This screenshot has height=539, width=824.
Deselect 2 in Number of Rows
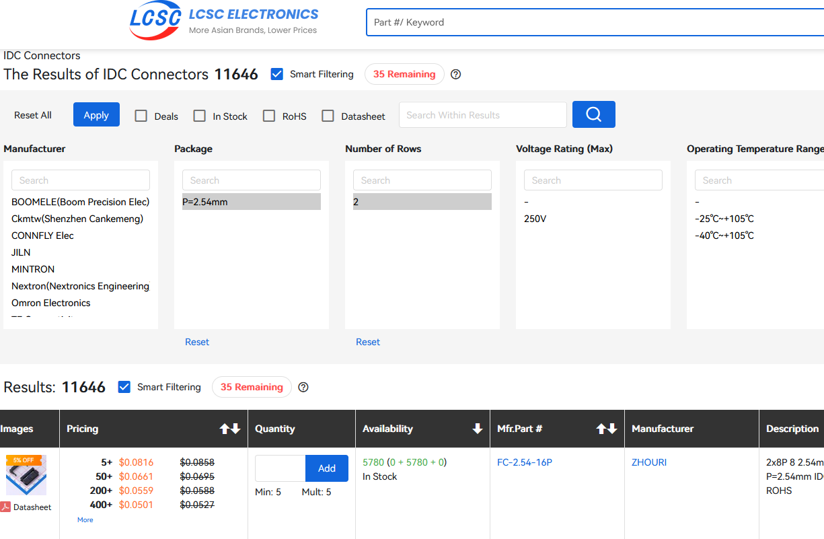[x=422, y=202]
